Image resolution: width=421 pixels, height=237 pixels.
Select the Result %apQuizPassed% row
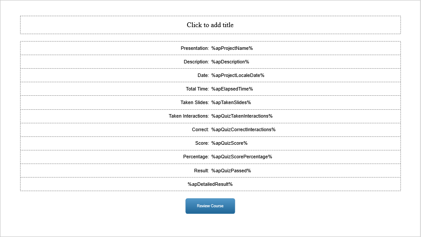click(211, 171)
